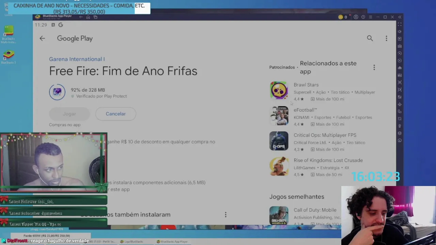
Task: Click the disabled Jogar button
Action: 69,114
